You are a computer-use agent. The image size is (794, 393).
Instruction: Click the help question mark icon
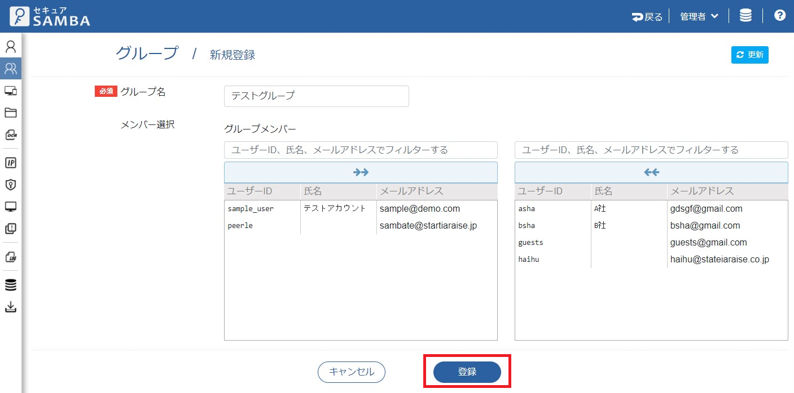[779, 16]
